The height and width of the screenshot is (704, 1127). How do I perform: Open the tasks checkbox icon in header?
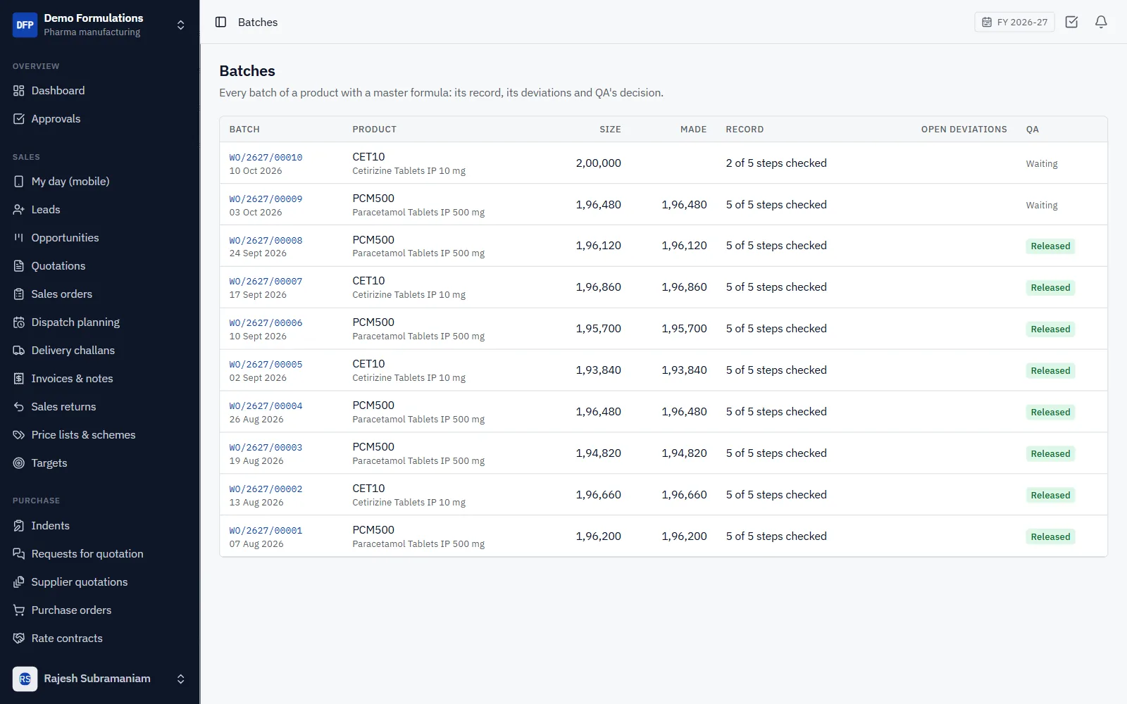click(1071, 22)
